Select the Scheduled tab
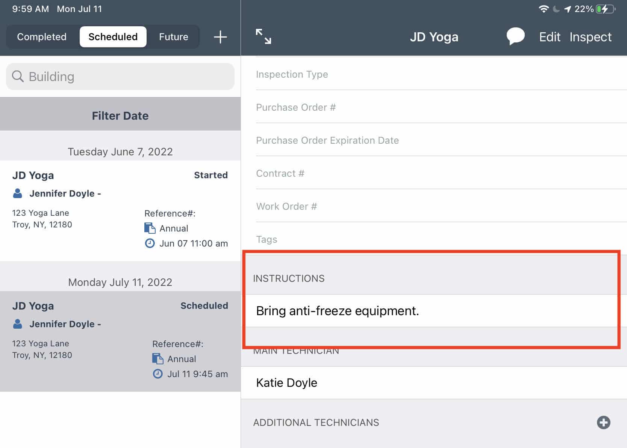The width and height of the screenshot is (627, 448). [x=113, y=37]
